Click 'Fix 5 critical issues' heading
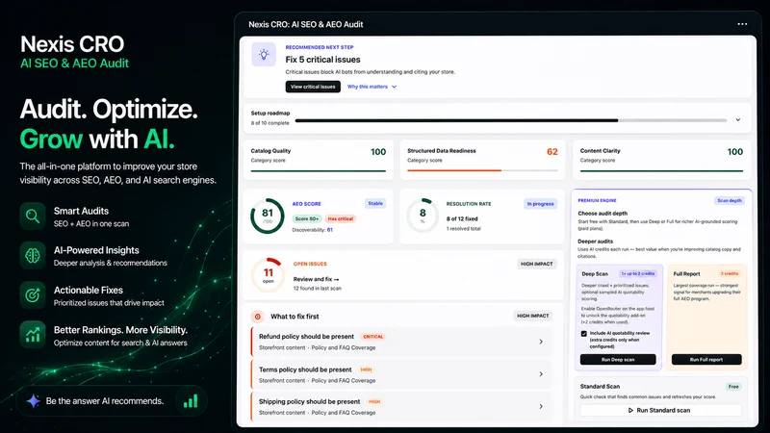The height and width of the screenshot is (433, 770). [322, 60]
